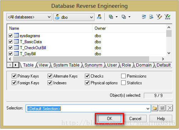This screenshot has height=130, width=179.
Task: Click the Select All toolbar icon
Action: tap(111, 17)
